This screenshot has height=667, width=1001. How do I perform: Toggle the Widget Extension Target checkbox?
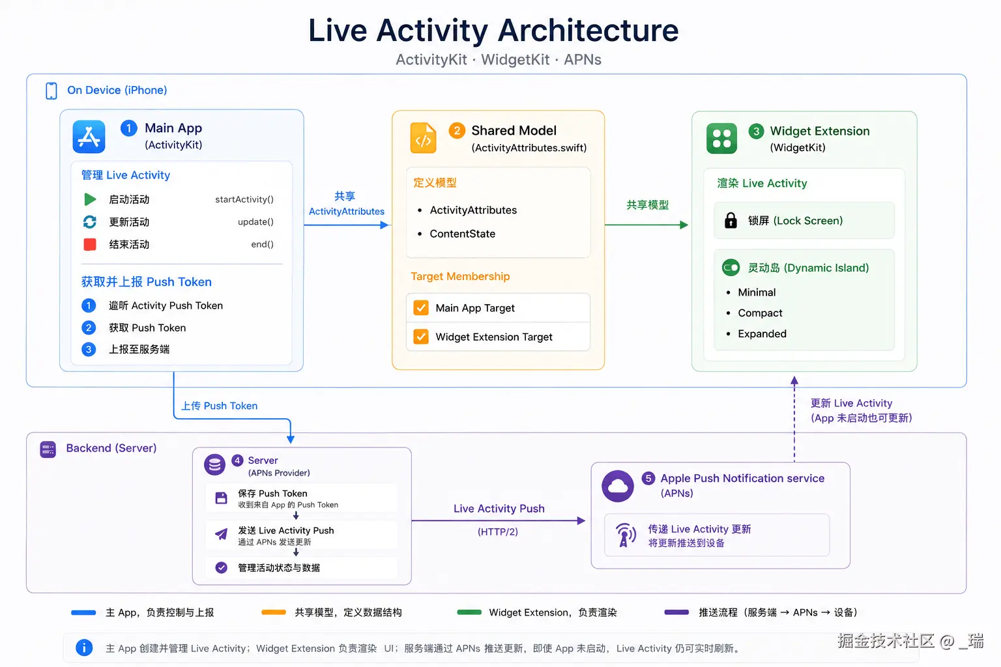(x=421, y=337)
